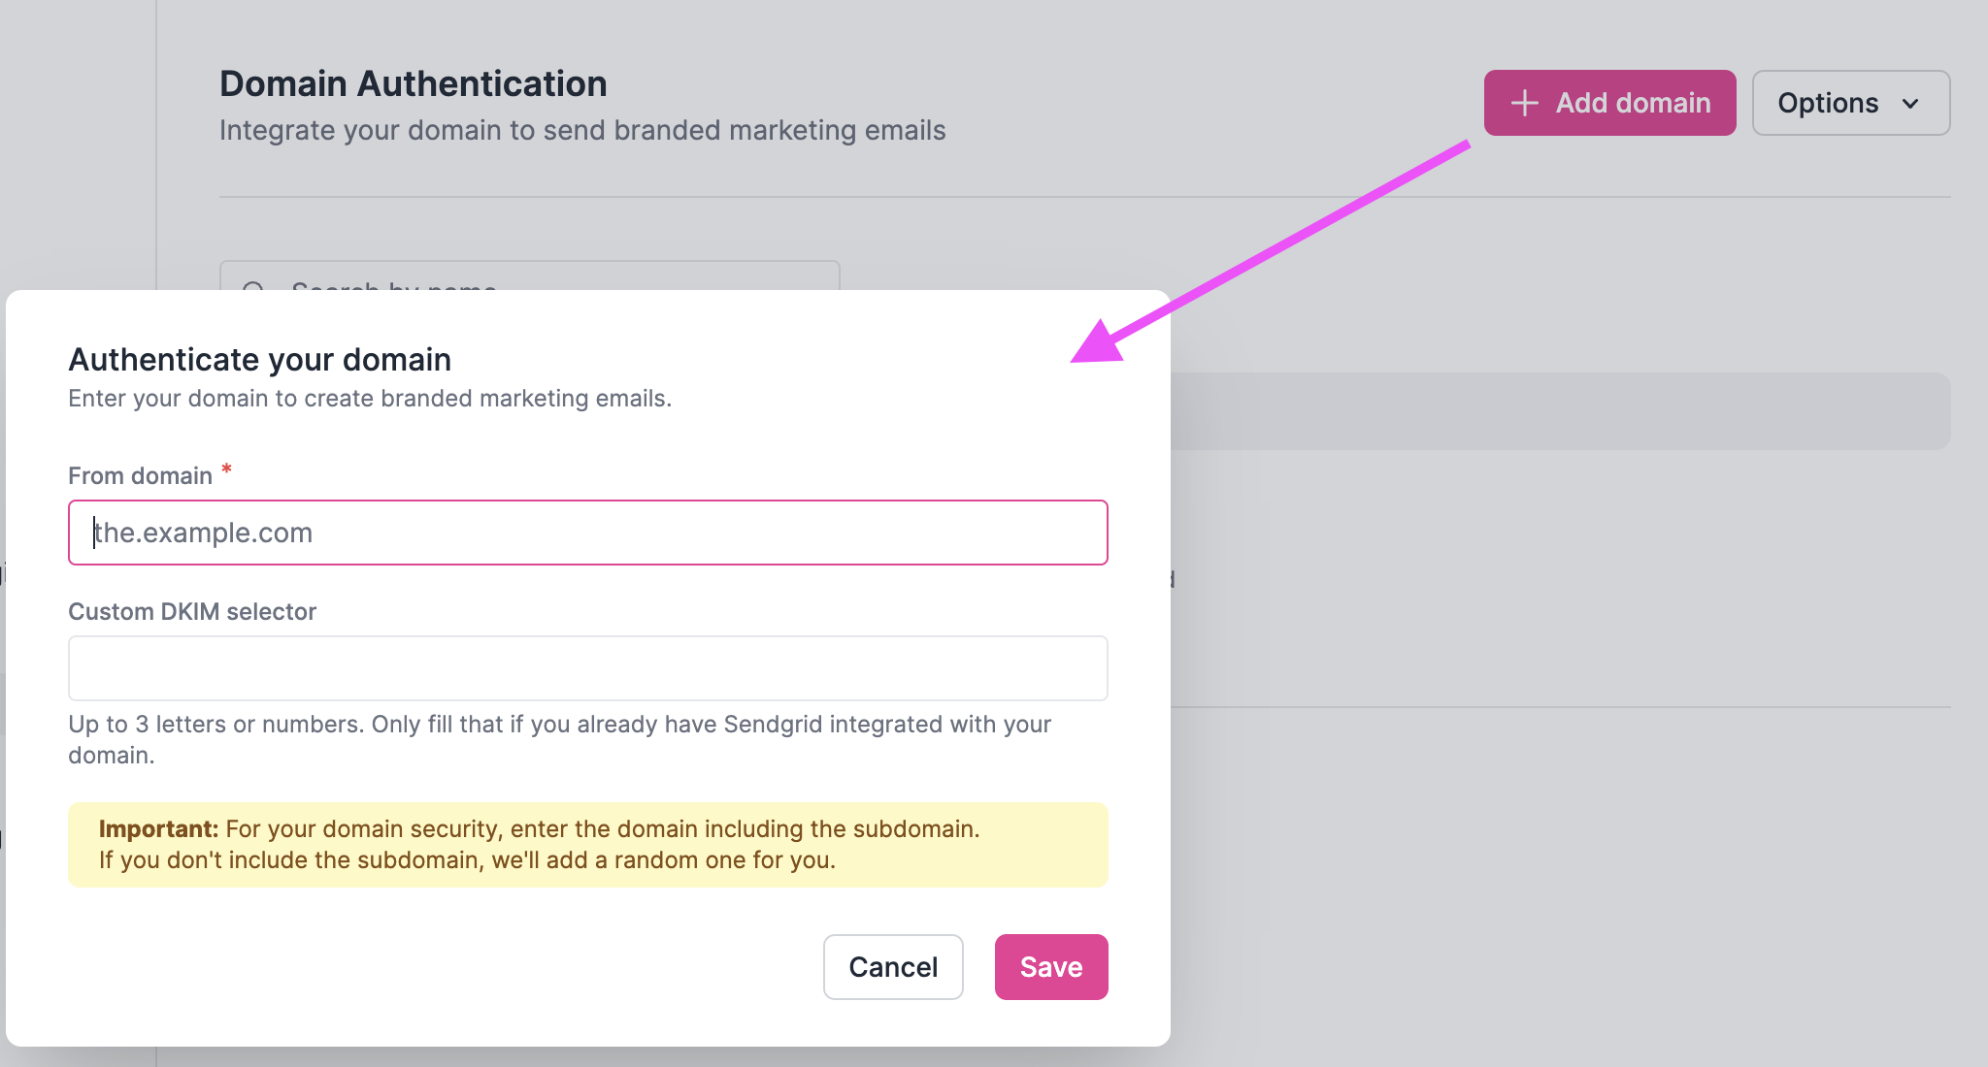
Task: Click the Save button
Action: pos(1050,966)
